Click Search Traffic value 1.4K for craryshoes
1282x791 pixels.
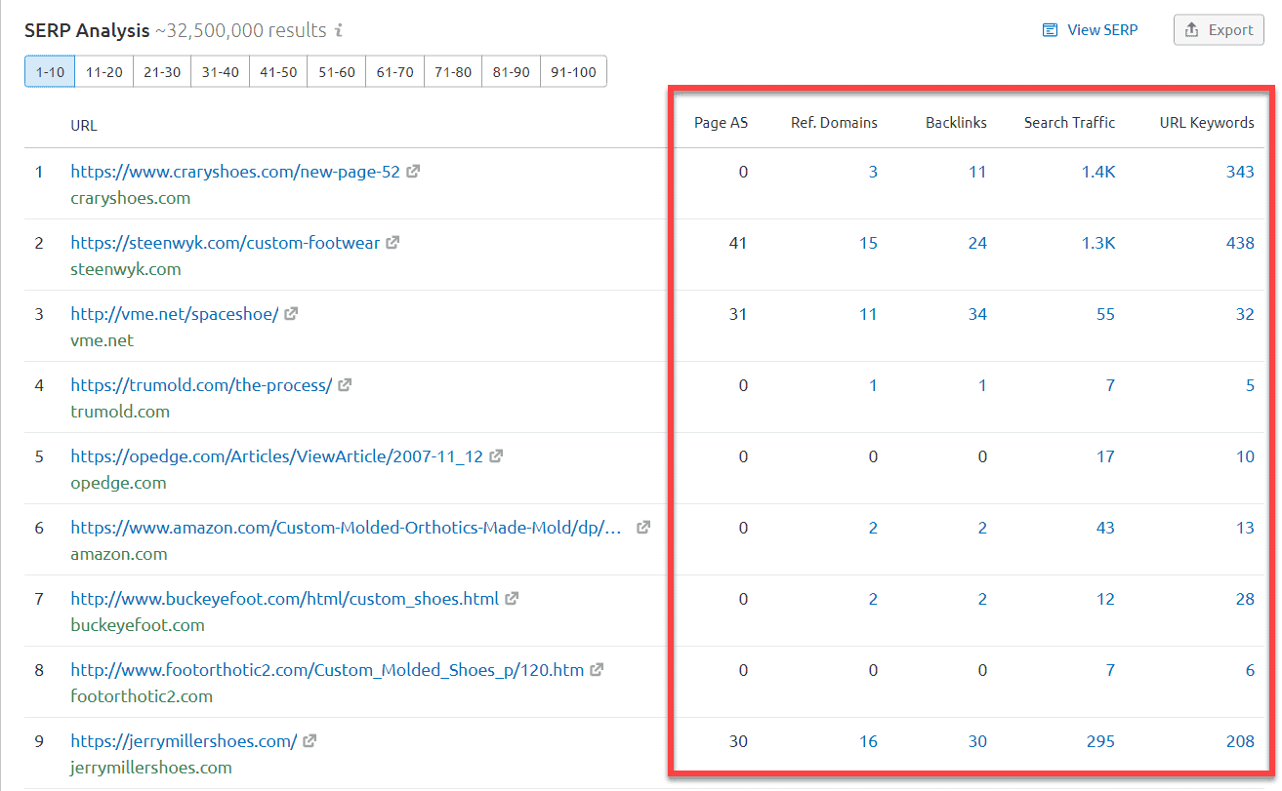point(1098,172)
